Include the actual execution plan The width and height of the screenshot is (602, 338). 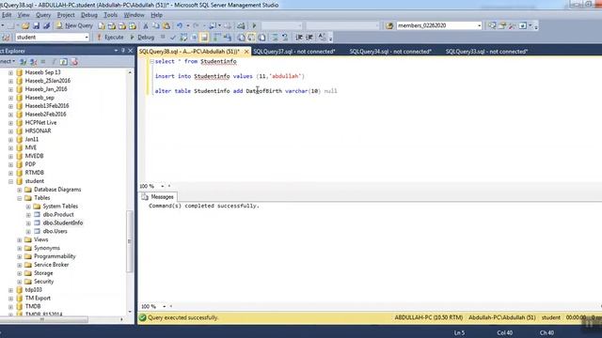(x=217, y=38)
